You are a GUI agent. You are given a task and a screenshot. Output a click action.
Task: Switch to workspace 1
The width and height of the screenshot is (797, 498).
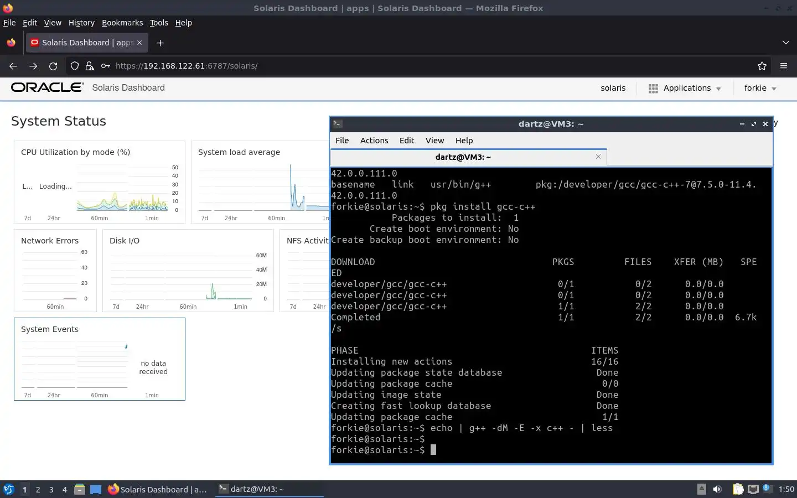[x=24, y=489]
